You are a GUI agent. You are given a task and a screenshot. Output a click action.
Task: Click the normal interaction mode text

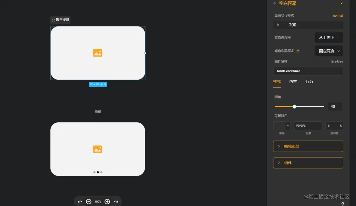pos(338,15)
